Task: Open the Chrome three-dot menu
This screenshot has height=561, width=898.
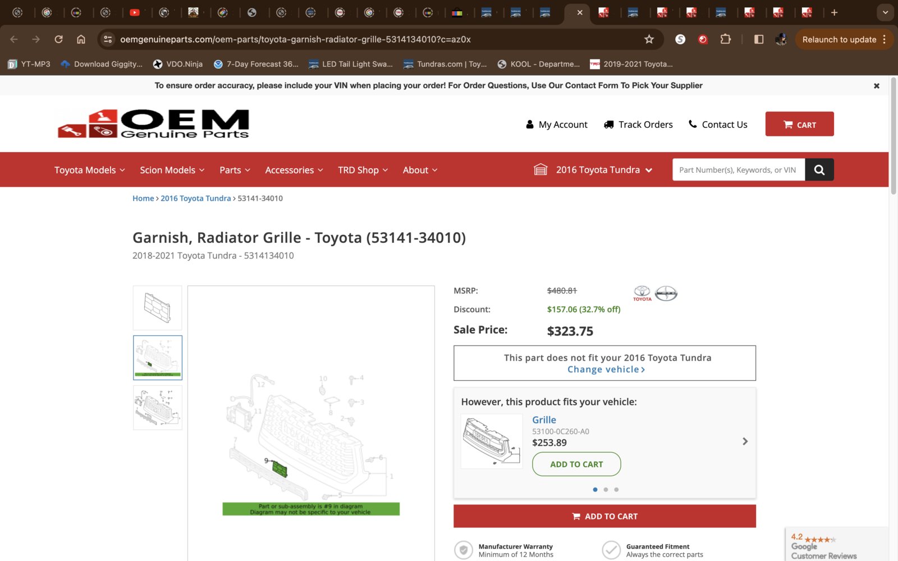Action: coord(885,39)
